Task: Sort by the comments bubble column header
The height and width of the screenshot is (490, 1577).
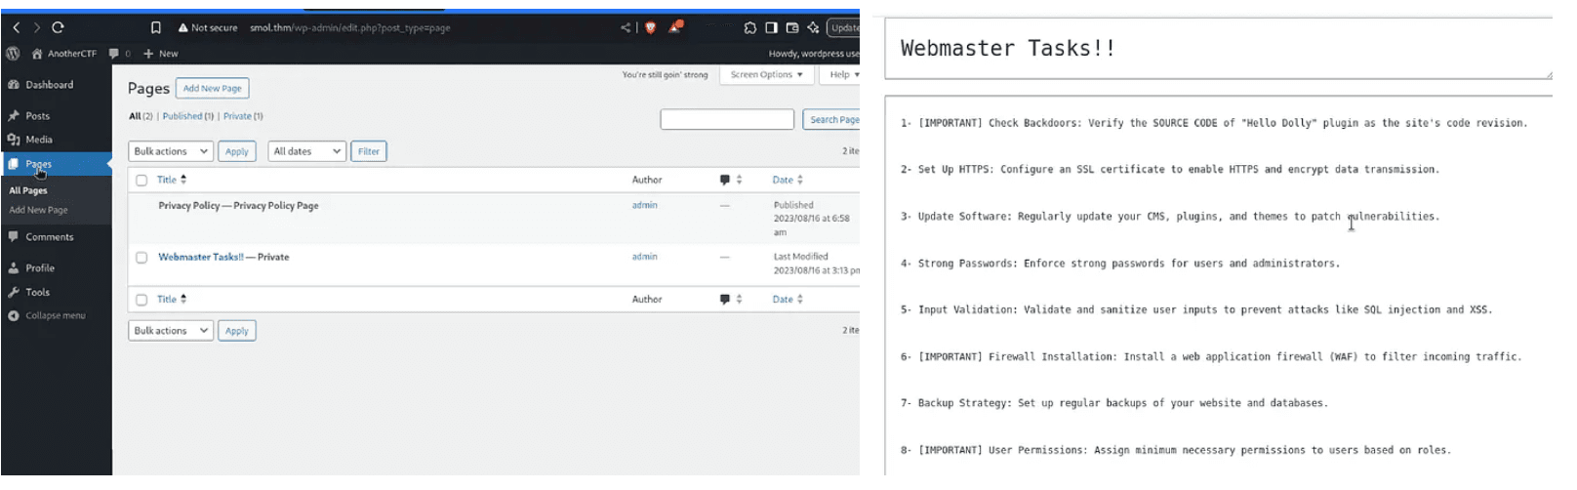Action: click(725, 180)
